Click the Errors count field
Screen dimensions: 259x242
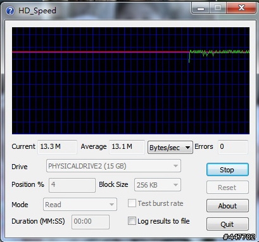[x=233, y=147]
